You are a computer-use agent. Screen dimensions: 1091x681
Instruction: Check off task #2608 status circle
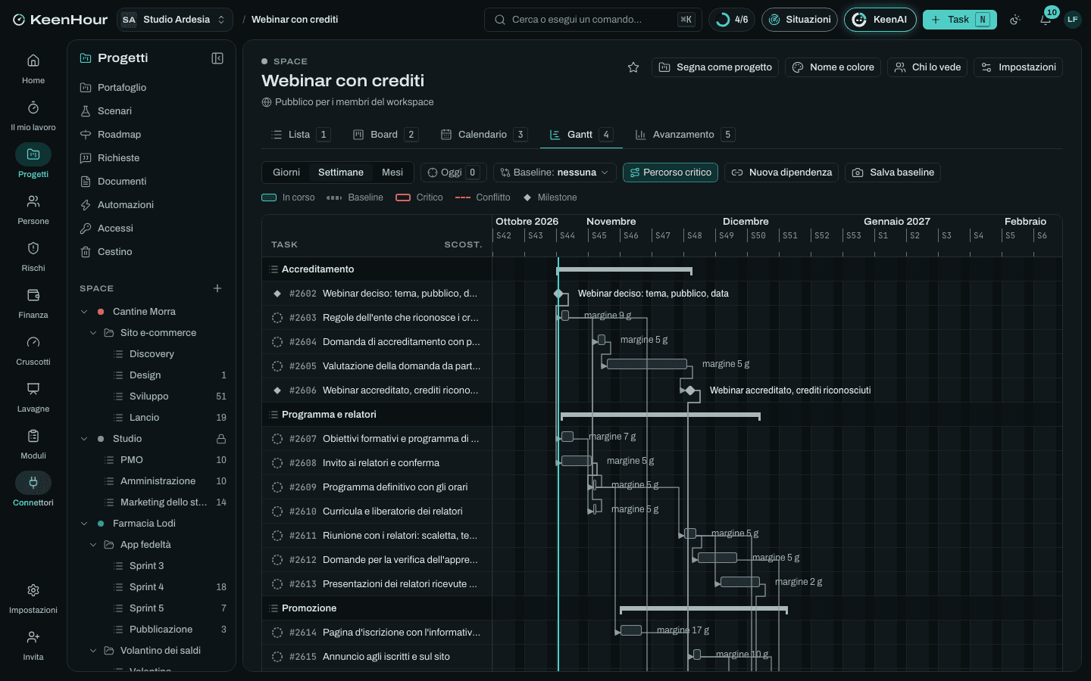click(277, 463)
